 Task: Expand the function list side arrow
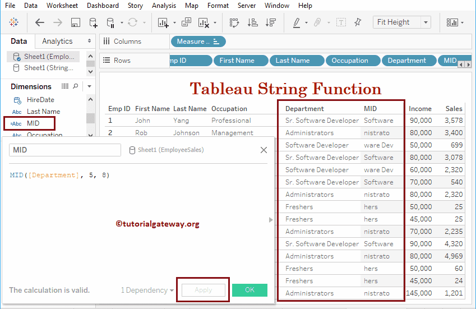(x=271, y=220)
